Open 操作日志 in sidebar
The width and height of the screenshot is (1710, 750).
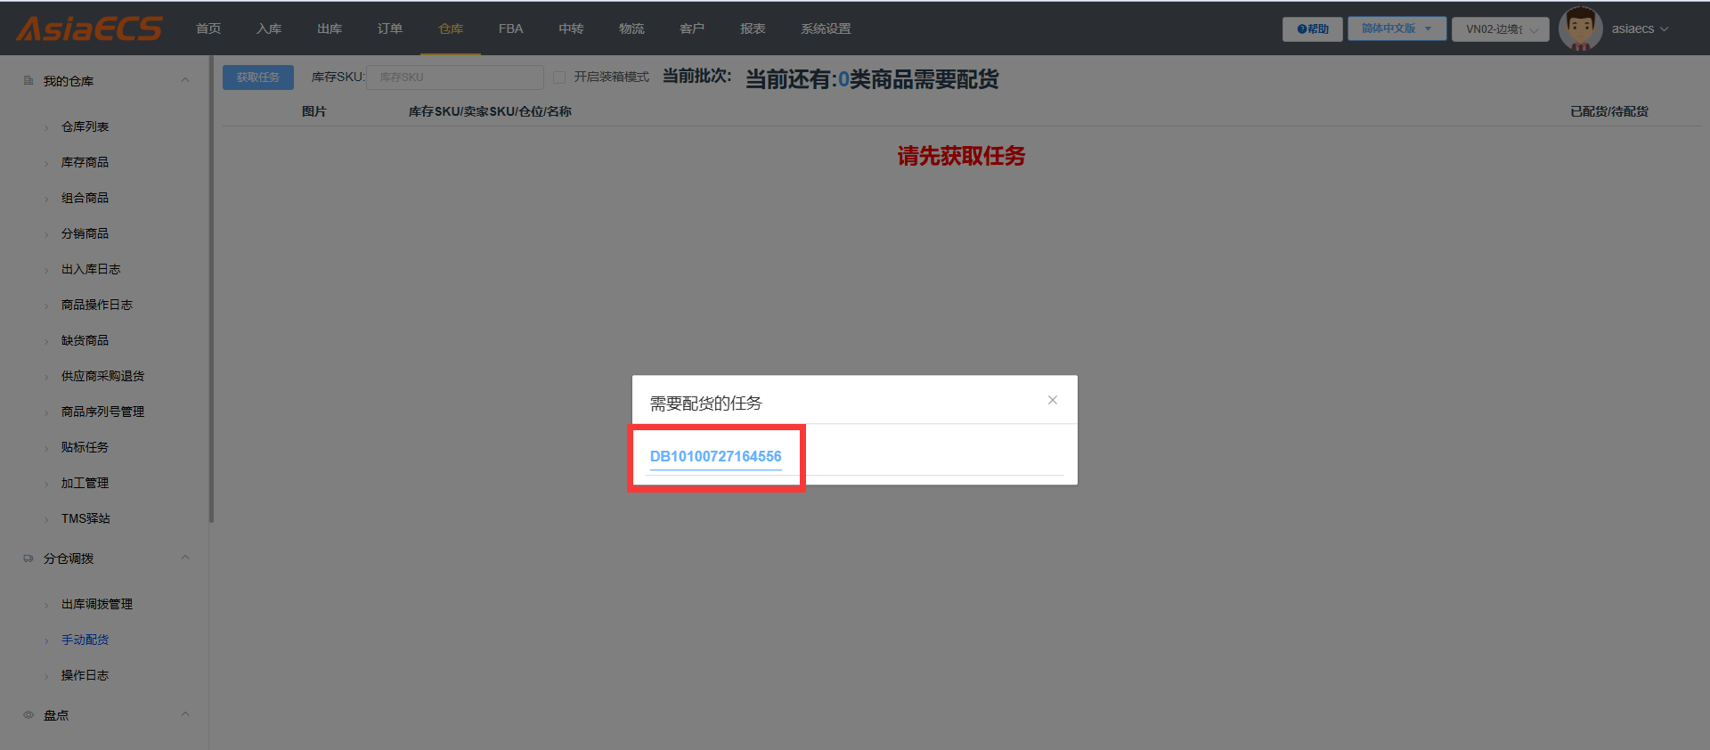pos(85,675)
